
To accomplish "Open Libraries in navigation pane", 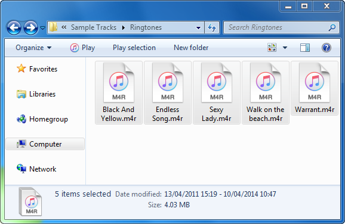I will click(x=42, y=94).
